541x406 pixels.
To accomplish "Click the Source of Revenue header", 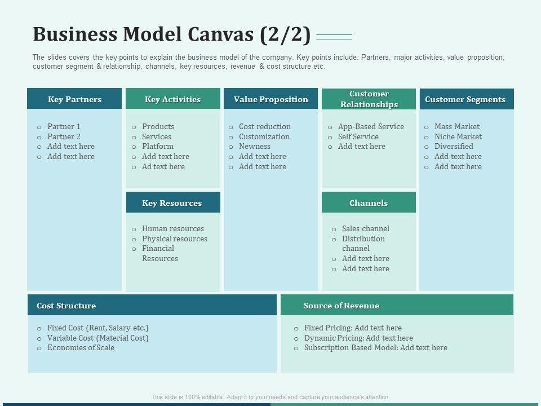I will 397,306.
